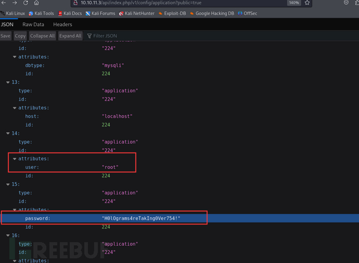
Task: Click the Save button
Action: pos(6,36)
